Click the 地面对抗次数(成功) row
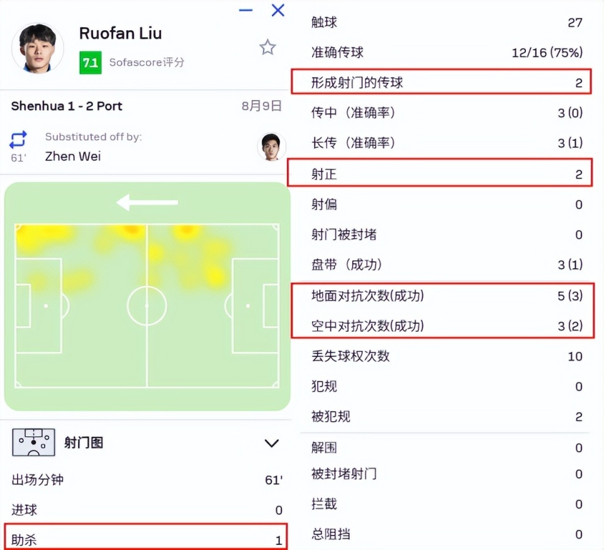This screenshot has height=550, width=604. tap(440, 295)
